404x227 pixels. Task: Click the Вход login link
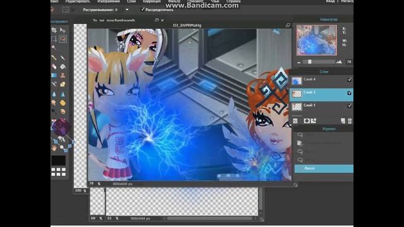click(x=330, y=1)
